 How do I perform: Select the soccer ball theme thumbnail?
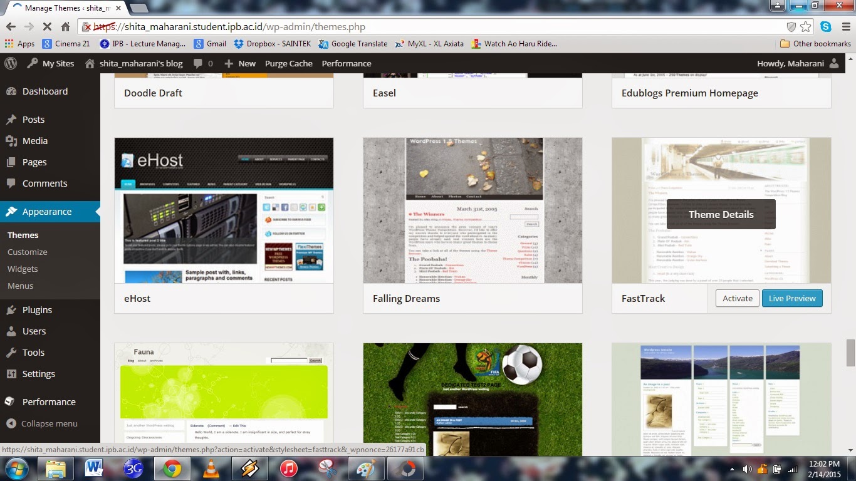point(472,399)
